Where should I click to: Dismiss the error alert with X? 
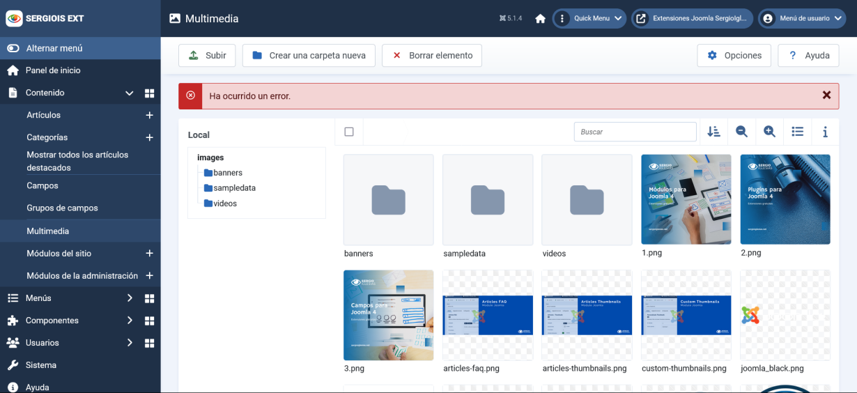coord(826,95)
